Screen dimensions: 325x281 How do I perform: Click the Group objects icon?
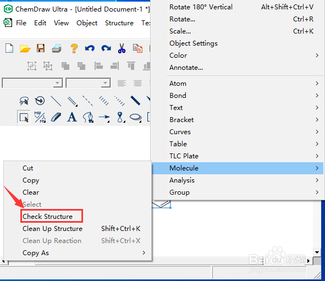[x=32, y=66]
